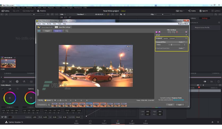
Task: Switch to Noise Filter Settings tab
Action: tap(63, 27)
